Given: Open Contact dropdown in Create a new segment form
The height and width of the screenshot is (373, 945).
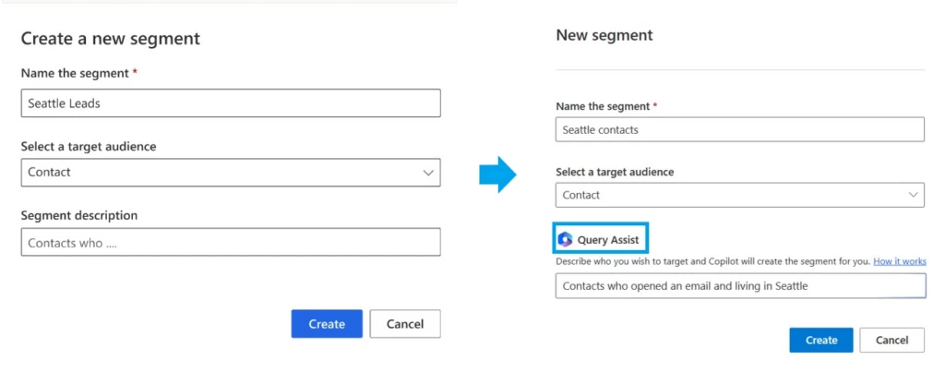Looking at the screenshot, I should pyautogui.click(x=230, y=173).
